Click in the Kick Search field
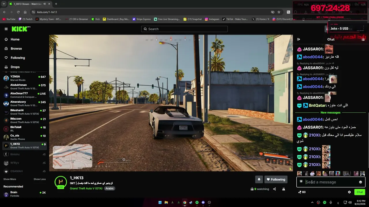Image resolution: width=369 pixels, height=207 pixels. click(184, 29)
